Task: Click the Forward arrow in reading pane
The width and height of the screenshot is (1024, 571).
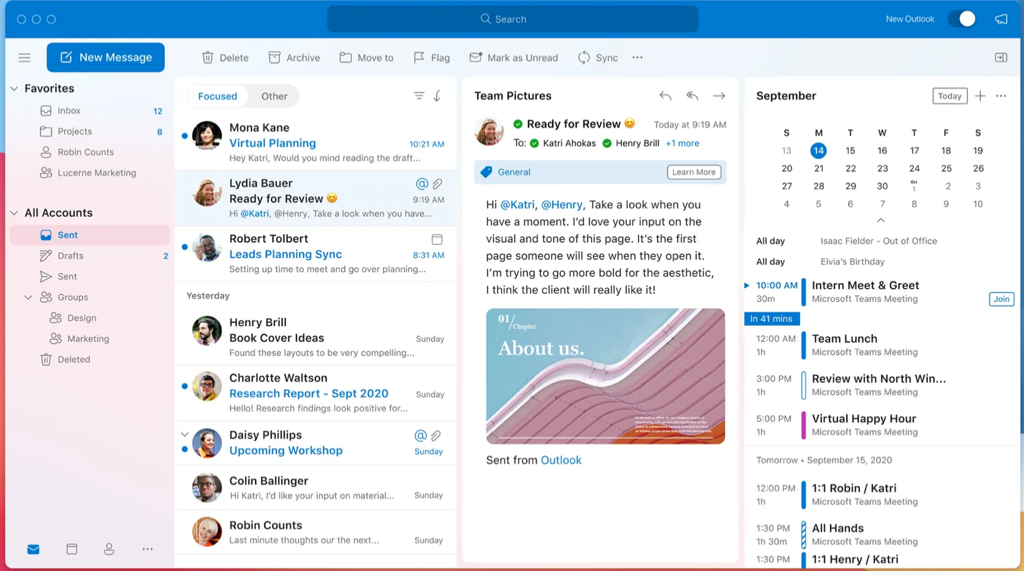Action: 719,96
